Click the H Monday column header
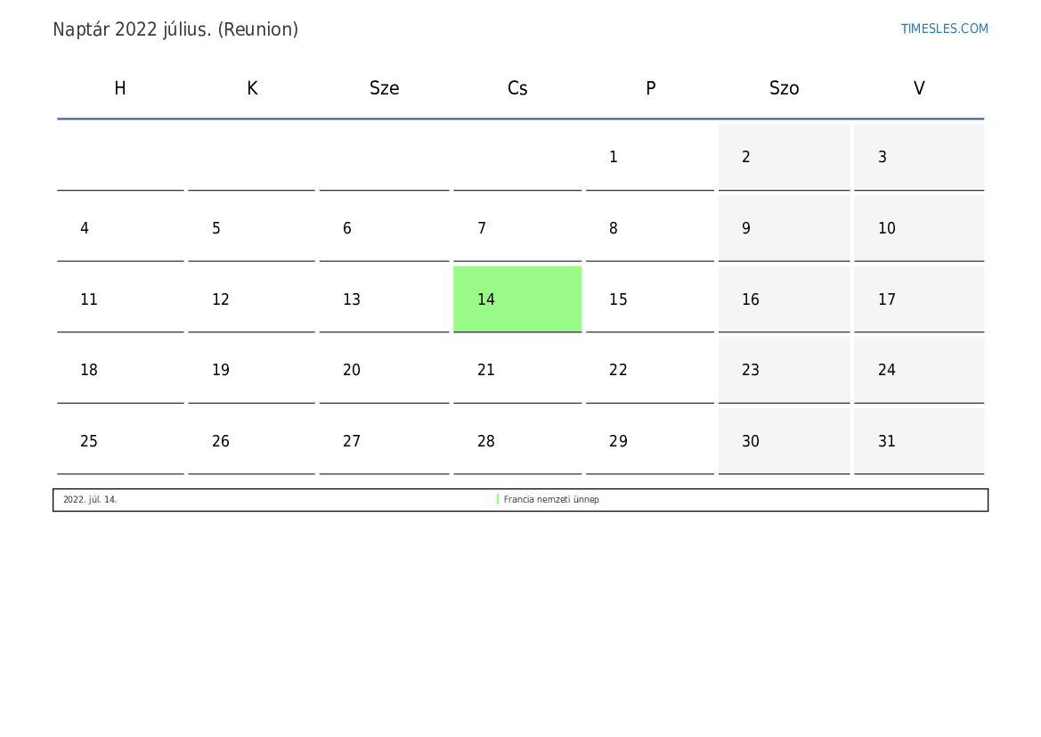Viewport: 1041px width, 737px height. (x=120, y=87)
